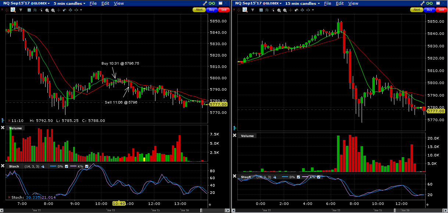The height and width of the screenshot is (213, 448).
Task: Click the first zoom magnifier in 5 min chart toolbar
Action: (47, 10)
